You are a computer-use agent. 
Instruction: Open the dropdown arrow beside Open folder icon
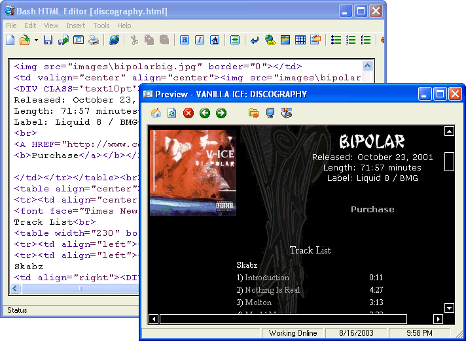click(36, 41)
